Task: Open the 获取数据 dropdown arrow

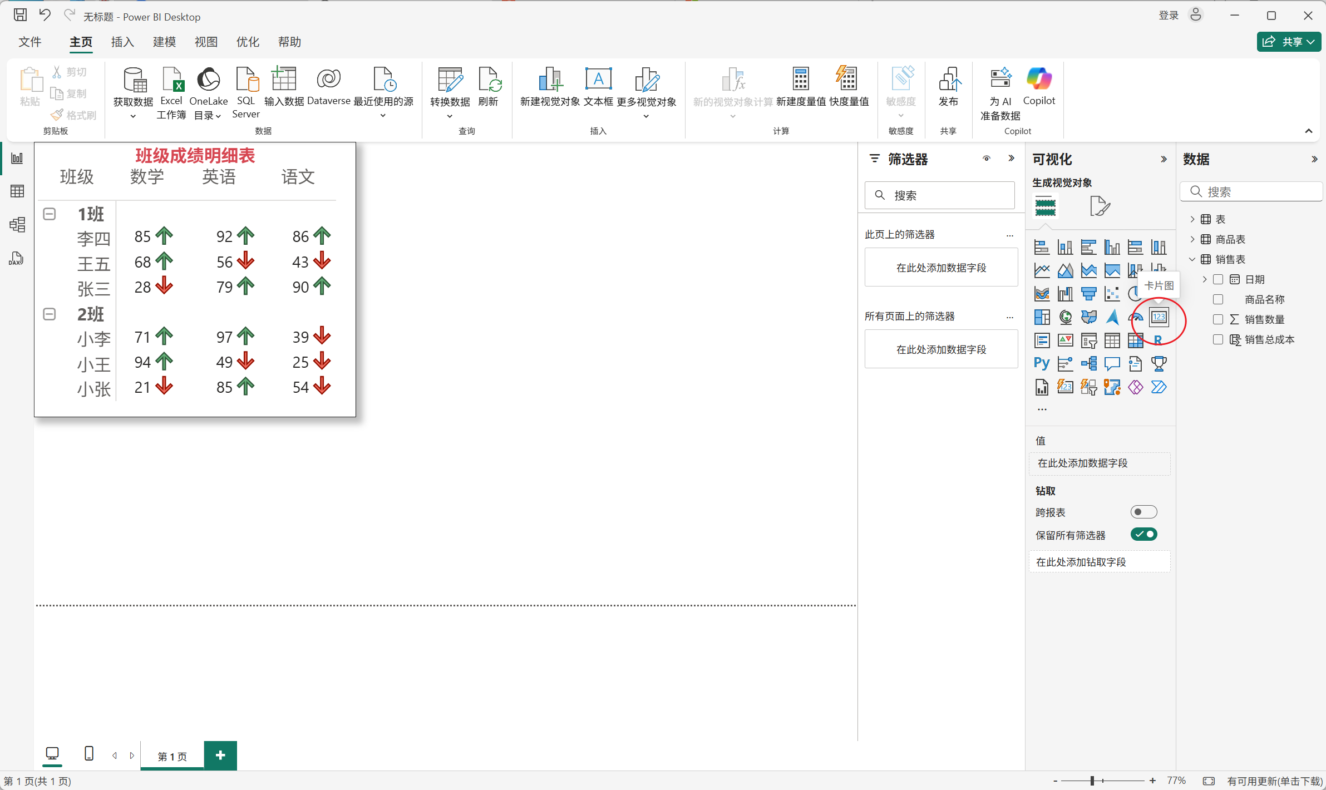Action: point(133,116)
